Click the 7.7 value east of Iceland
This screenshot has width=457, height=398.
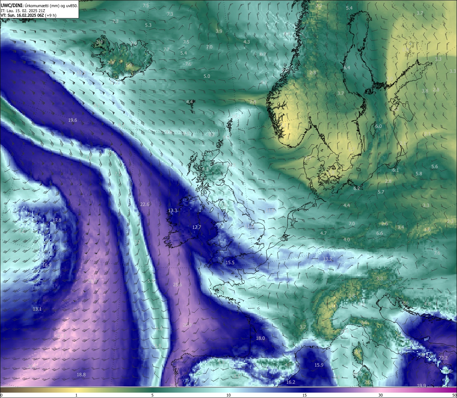pyautogui.click(x=166, y=49)
